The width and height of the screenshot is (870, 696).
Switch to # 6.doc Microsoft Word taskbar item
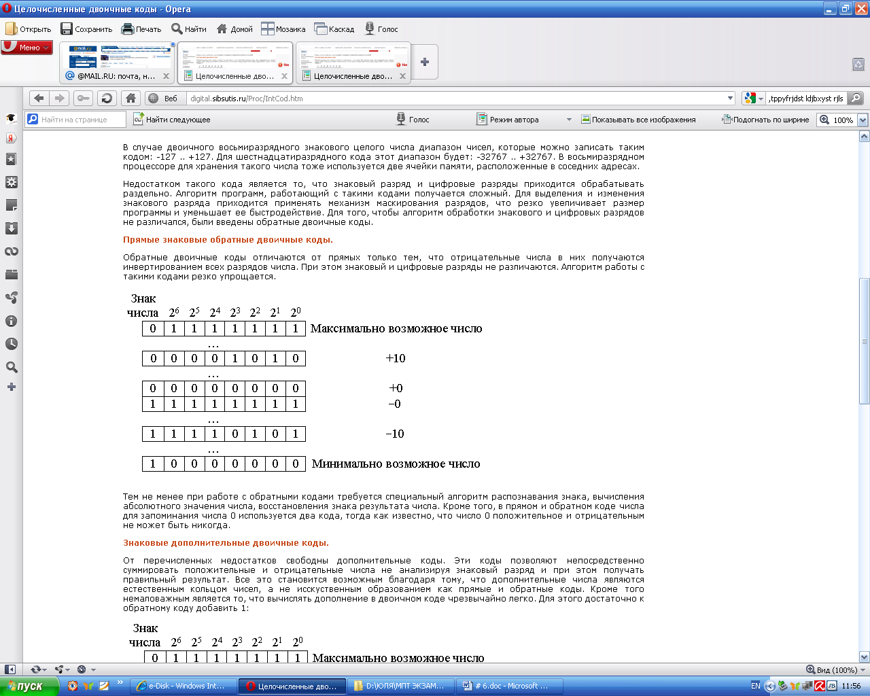pos(511,686)
